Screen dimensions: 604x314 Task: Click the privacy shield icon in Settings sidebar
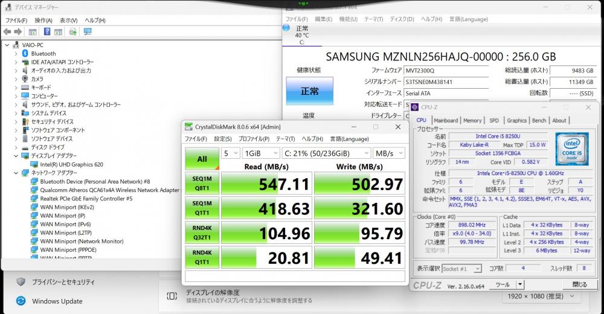tap(21, 281)
